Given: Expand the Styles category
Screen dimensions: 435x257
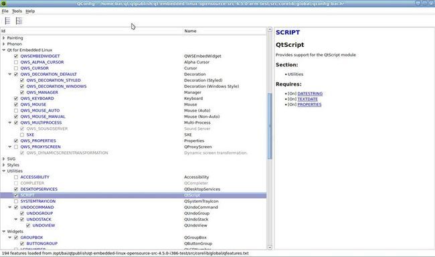Looking at the screenshot, I should [3, 165].
